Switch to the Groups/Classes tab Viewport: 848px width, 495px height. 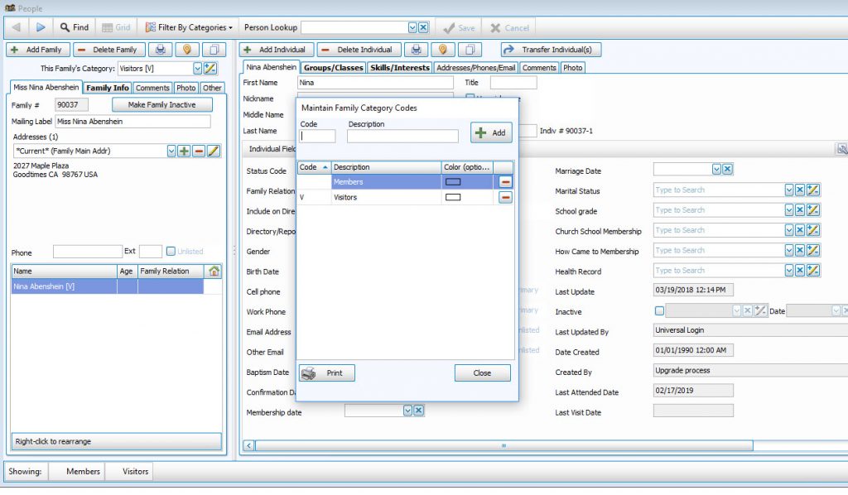coord(333,67)
